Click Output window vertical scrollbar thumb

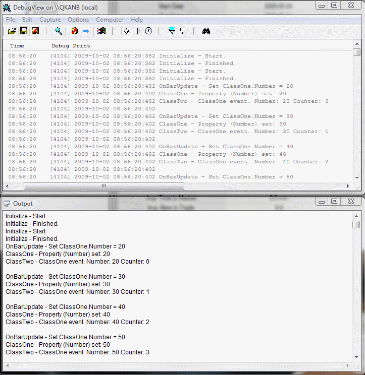click(356, 225)
